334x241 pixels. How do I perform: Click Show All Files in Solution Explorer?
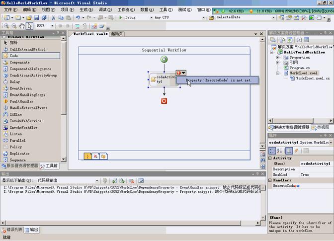coord(282,40)
